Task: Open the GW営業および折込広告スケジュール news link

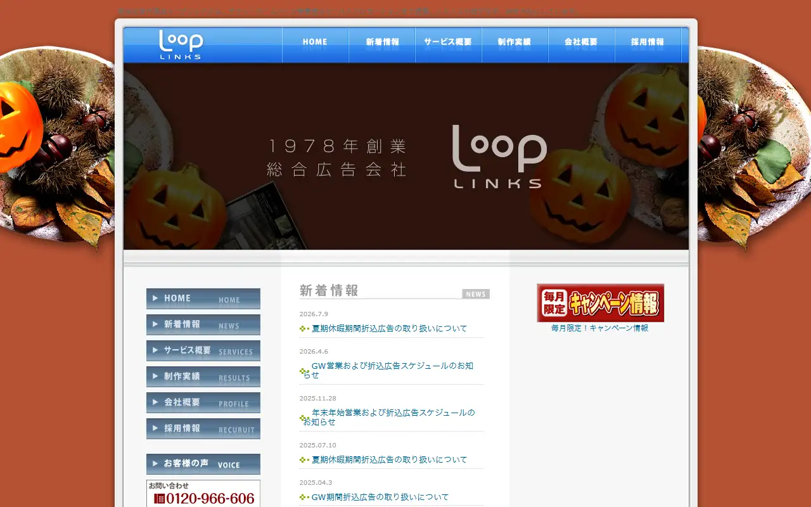Action: pos(388,370)
